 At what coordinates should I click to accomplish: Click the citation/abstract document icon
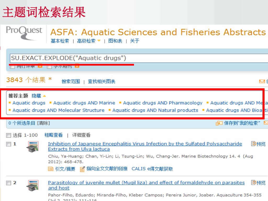51,169
